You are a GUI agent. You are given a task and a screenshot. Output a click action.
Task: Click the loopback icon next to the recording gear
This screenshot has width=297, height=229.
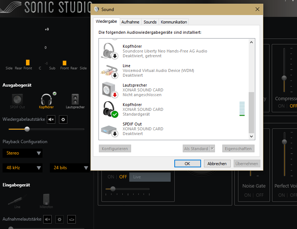(72, 219)
